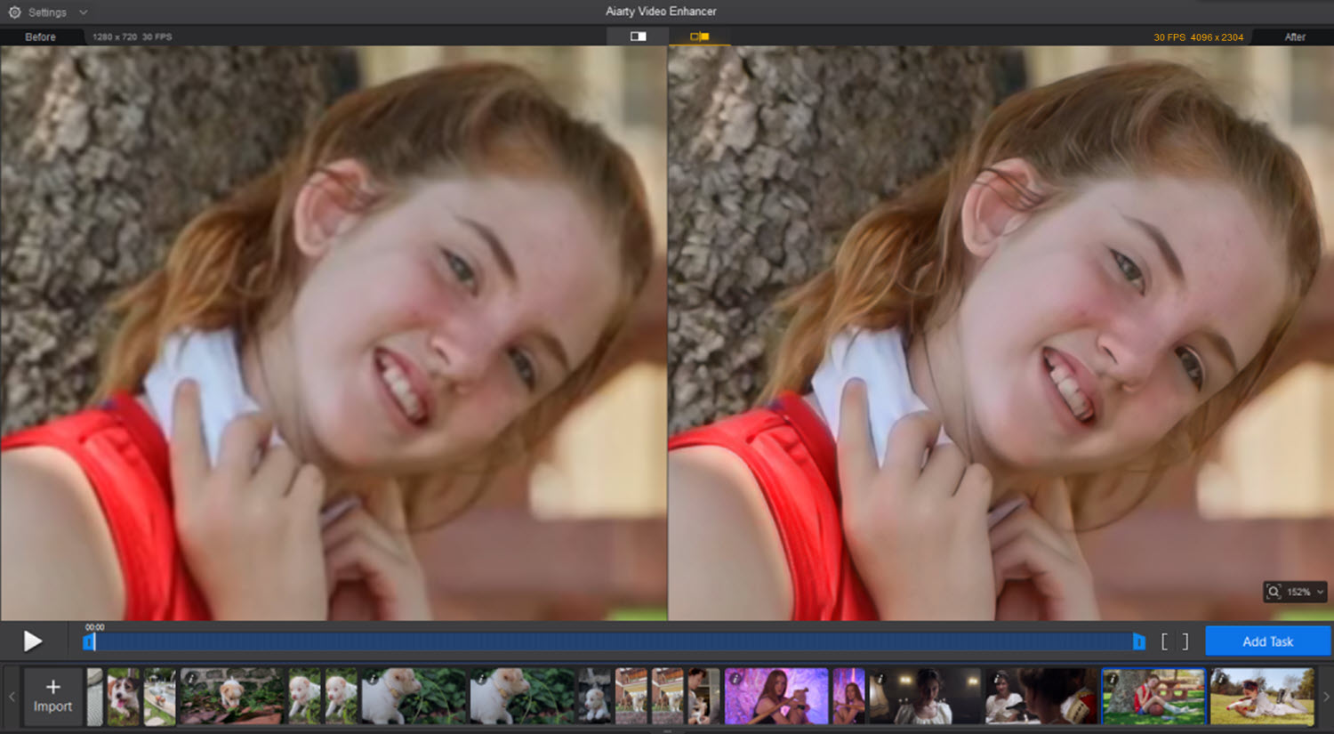Switch to split compare view icon
Screen dimensions: 1334x734
[700, 36]
